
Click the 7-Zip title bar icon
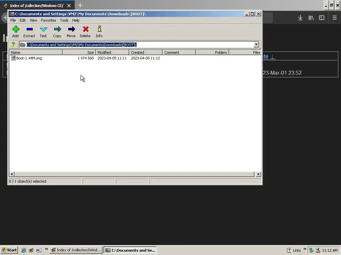pos(12,14)
